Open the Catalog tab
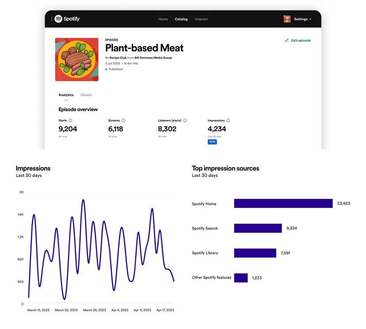366x329 pixels. [181, 19]
